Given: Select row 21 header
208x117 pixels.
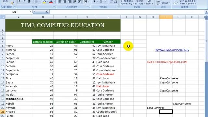Looking at the screenshot, I should click(x=3, y=112).
